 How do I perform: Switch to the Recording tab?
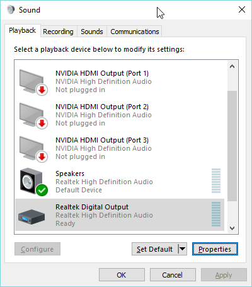[x=58, y=32]
